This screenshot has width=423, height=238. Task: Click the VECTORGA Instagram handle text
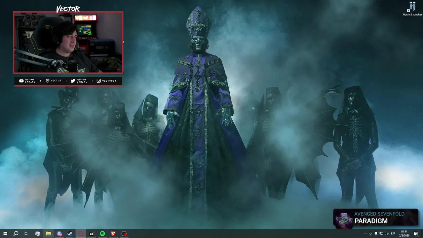pyautogui.click(x=109, y=81)
